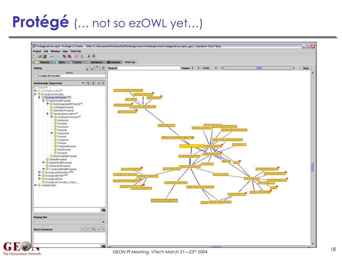Click the 'A' toolbar button

(x=89, y=56)
